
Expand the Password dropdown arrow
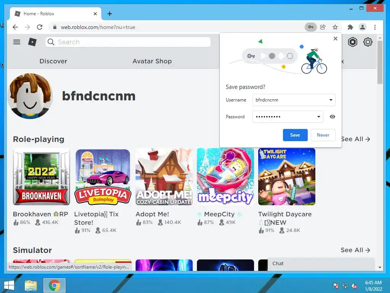(x=319, y=117)
